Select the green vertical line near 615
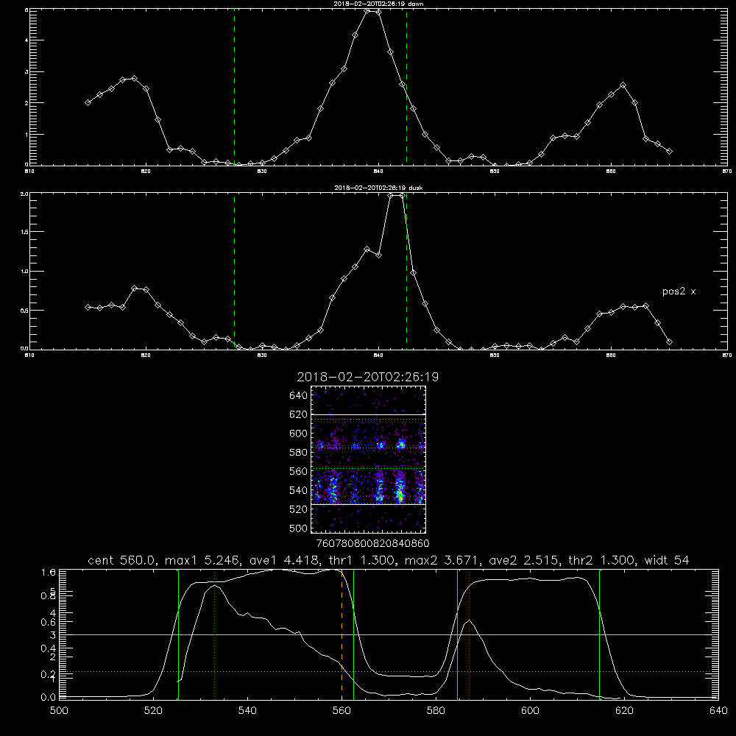Viewport: 736px width, 736px height. tap(599, 634)
